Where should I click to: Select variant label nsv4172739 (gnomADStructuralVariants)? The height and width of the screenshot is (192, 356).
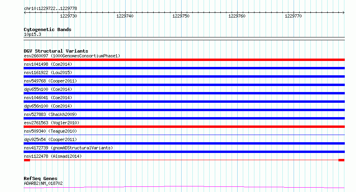(x=68, y=148)
